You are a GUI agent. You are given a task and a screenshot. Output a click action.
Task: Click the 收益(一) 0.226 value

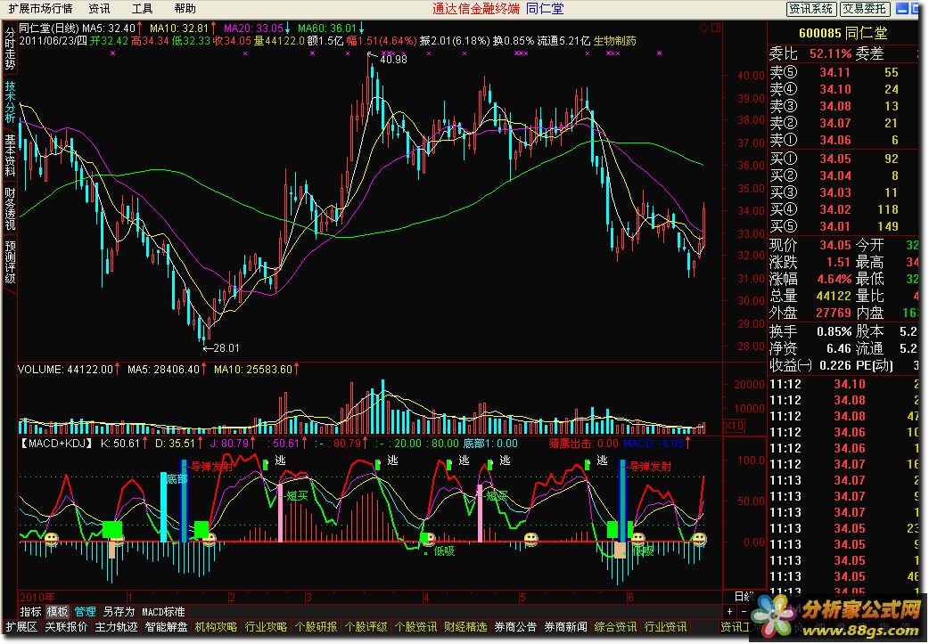(835, 366)
